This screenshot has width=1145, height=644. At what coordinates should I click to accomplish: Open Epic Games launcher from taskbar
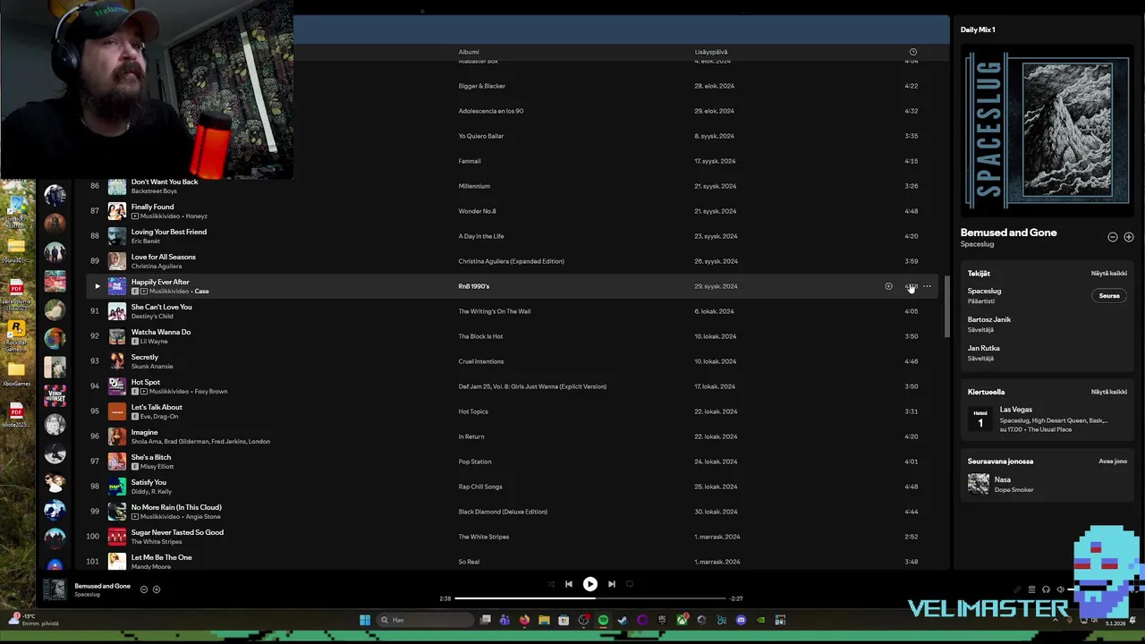[662, 620]
